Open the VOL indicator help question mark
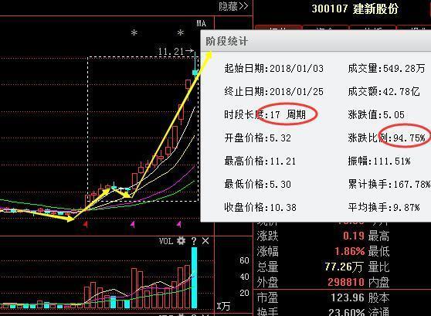This screenshot has height=316, width=431. tap(194, 241)
